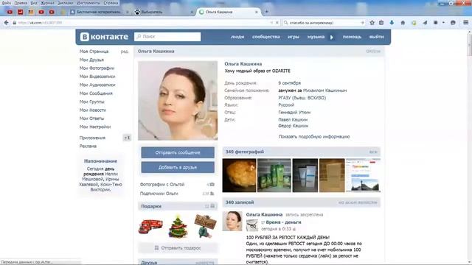Open the large profile photo
Screen dimensions: 472x265
[x=178, y=101]
